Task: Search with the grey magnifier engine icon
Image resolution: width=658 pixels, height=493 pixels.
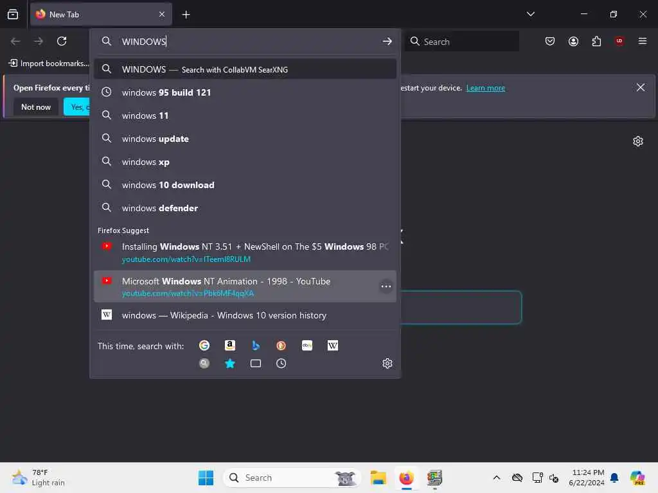Action: [204, 363]
